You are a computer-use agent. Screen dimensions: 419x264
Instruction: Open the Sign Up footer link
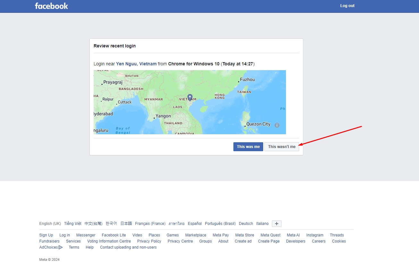[x=46, y=235]
